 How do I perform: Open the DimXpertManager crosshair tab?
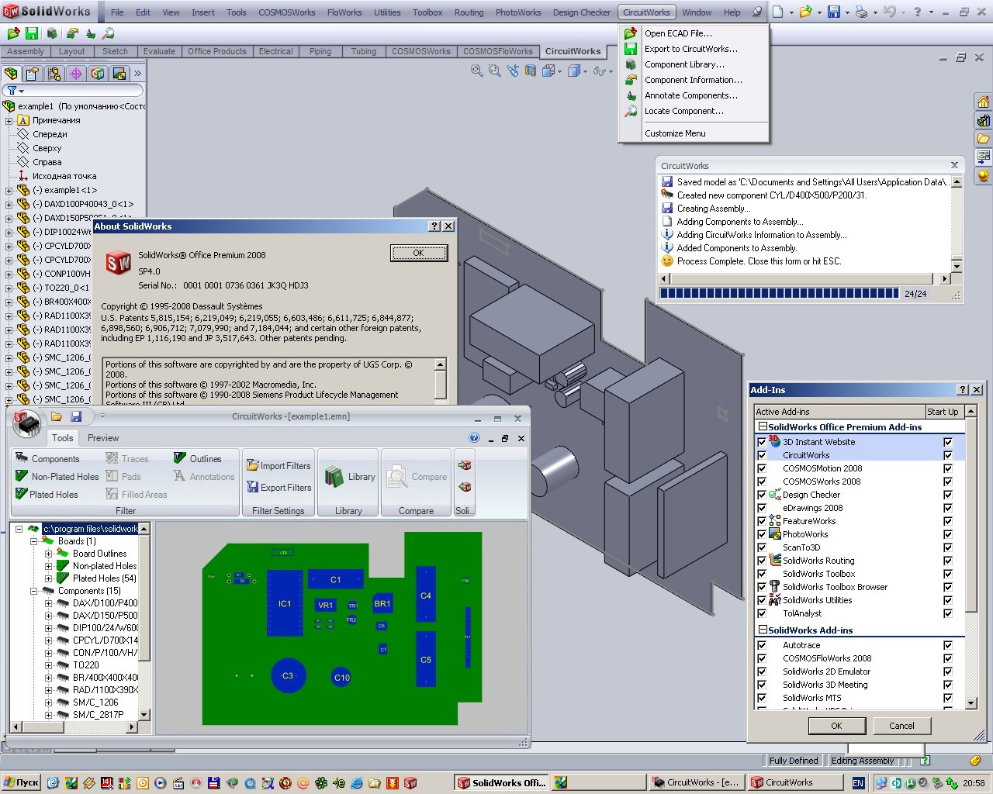[x=76, y=73]
